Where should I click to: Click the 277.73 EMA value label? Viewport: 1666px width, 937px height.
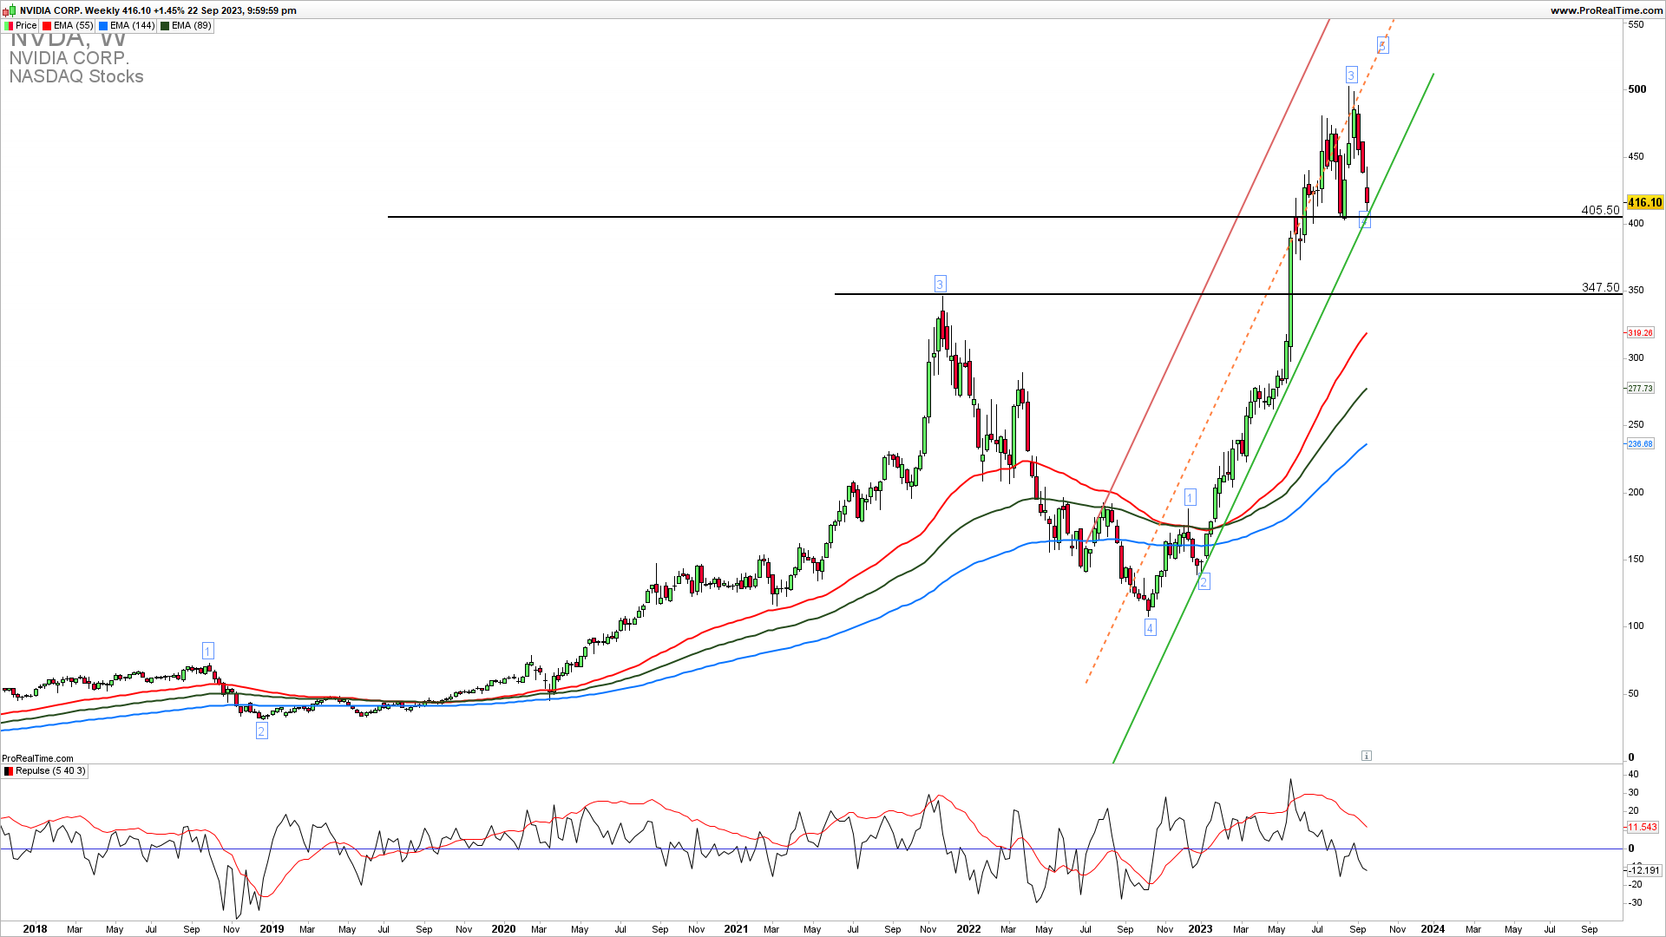[x=1640, y=389]
